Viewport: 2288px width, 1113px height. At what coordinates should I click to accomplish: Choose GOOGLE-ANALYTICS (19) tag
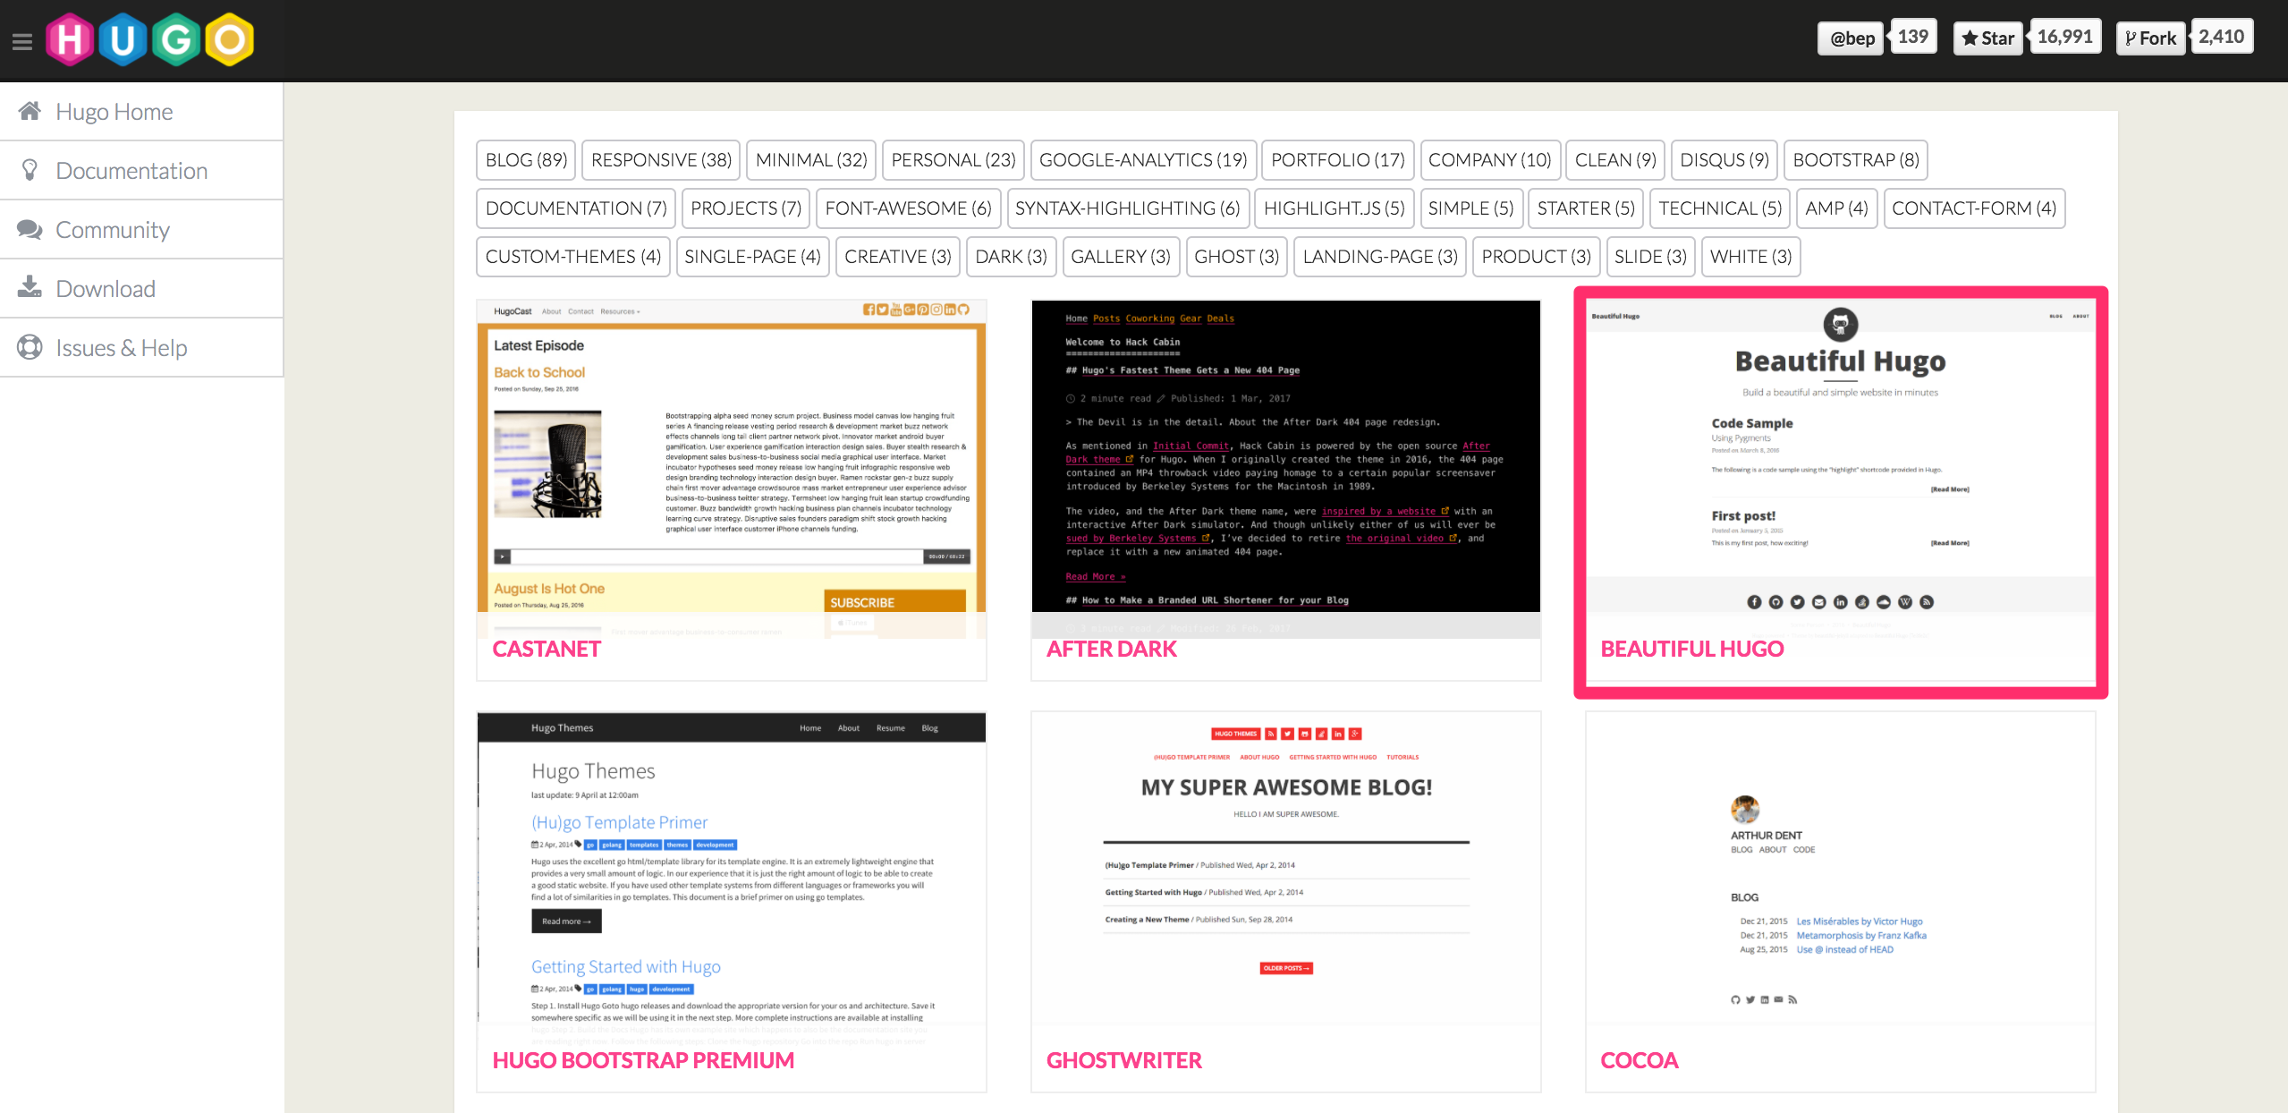click(x=1143, y=160)
